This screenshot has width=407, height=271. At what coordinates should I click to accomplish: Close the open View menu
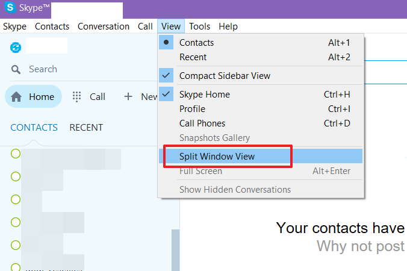point(171,26)
